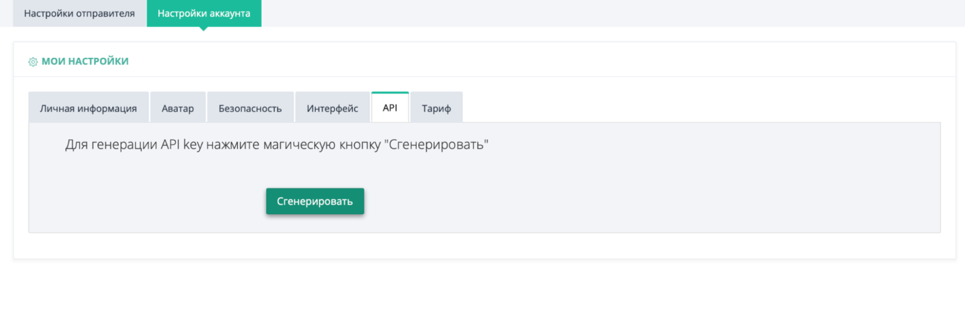
Task: Open the Безопасность settings tab
Action: point(250,108)
